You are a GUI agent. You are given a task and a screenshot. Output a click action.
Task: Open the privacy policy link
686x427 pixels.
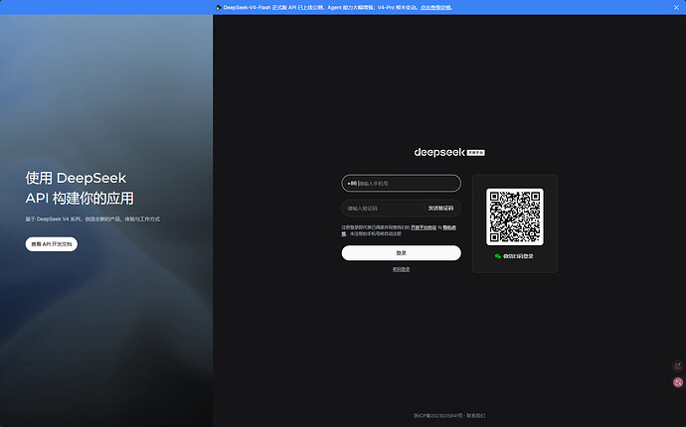[449, 227]
